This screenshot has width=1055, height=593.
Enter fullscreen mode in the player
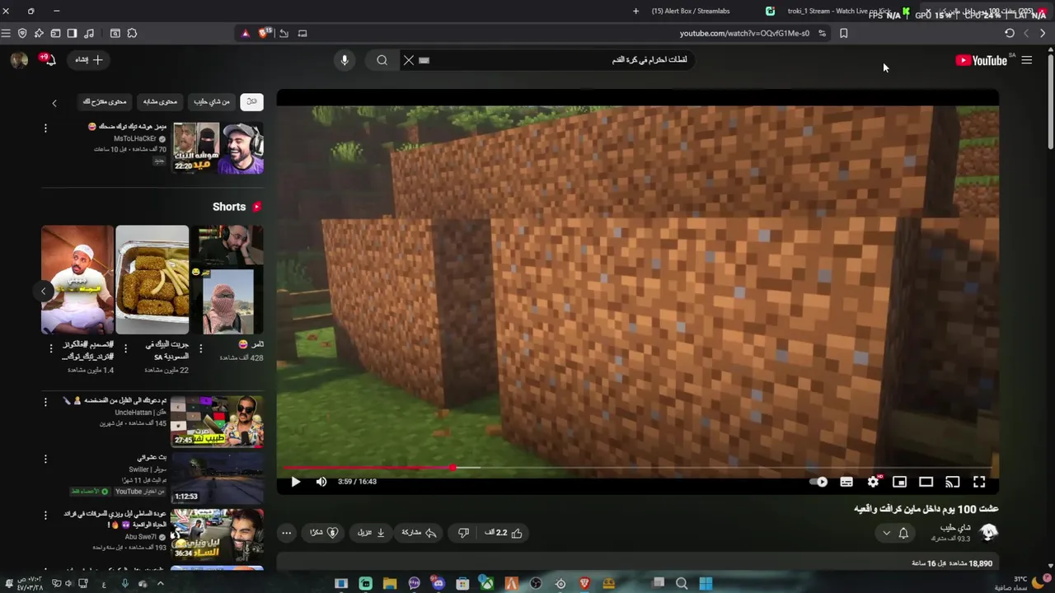[979, 482]
